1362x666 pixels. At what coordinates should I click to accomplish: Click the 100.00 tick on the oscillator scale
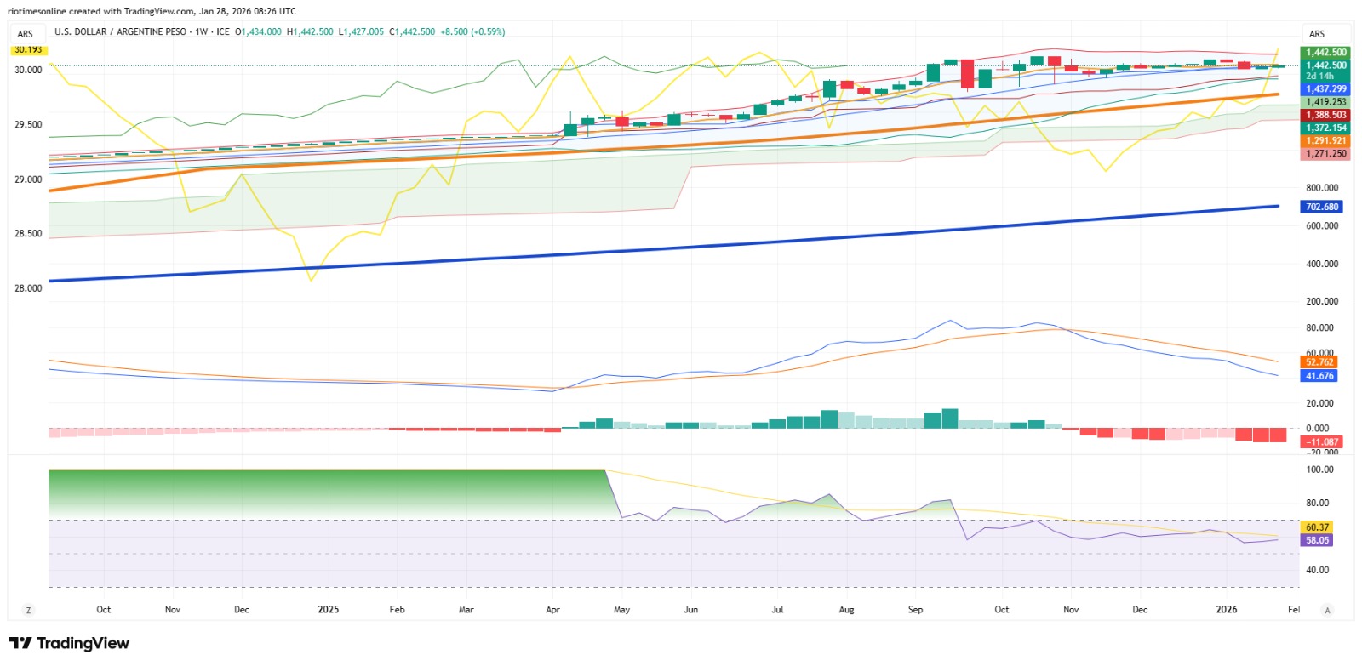pyautogui.click(x=1320, y=470)
